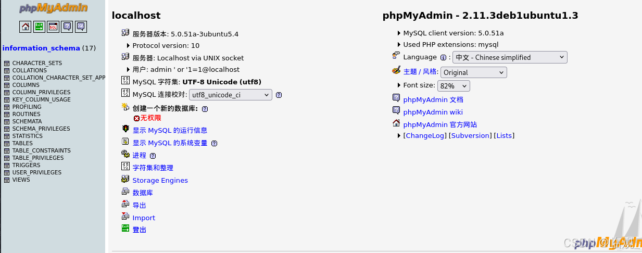Click browse icon beside COLUMNS
642x253 pixels.
[x=7, y=85]
